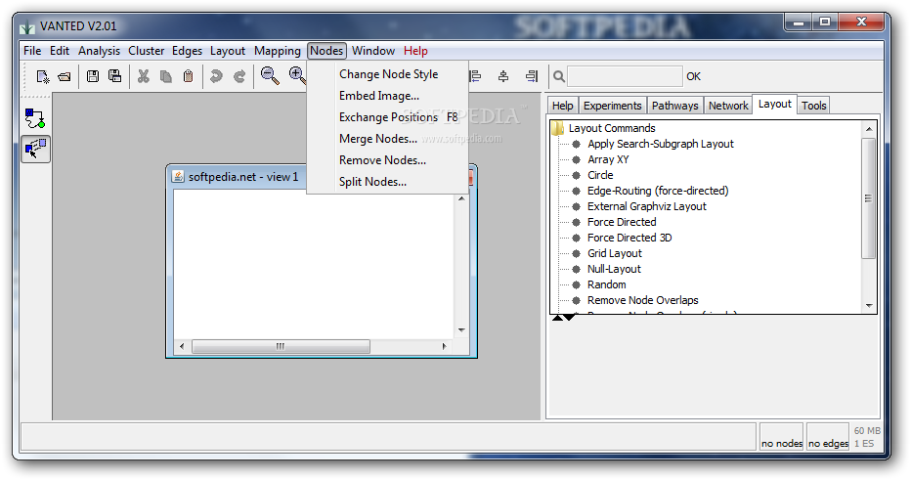Undo the last action
The height and width of the screenshot is (480, 911).
216,76
